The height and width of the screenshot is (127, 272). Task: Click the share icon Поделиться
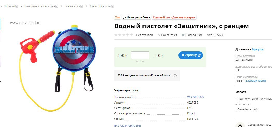[x=159, y=35]
